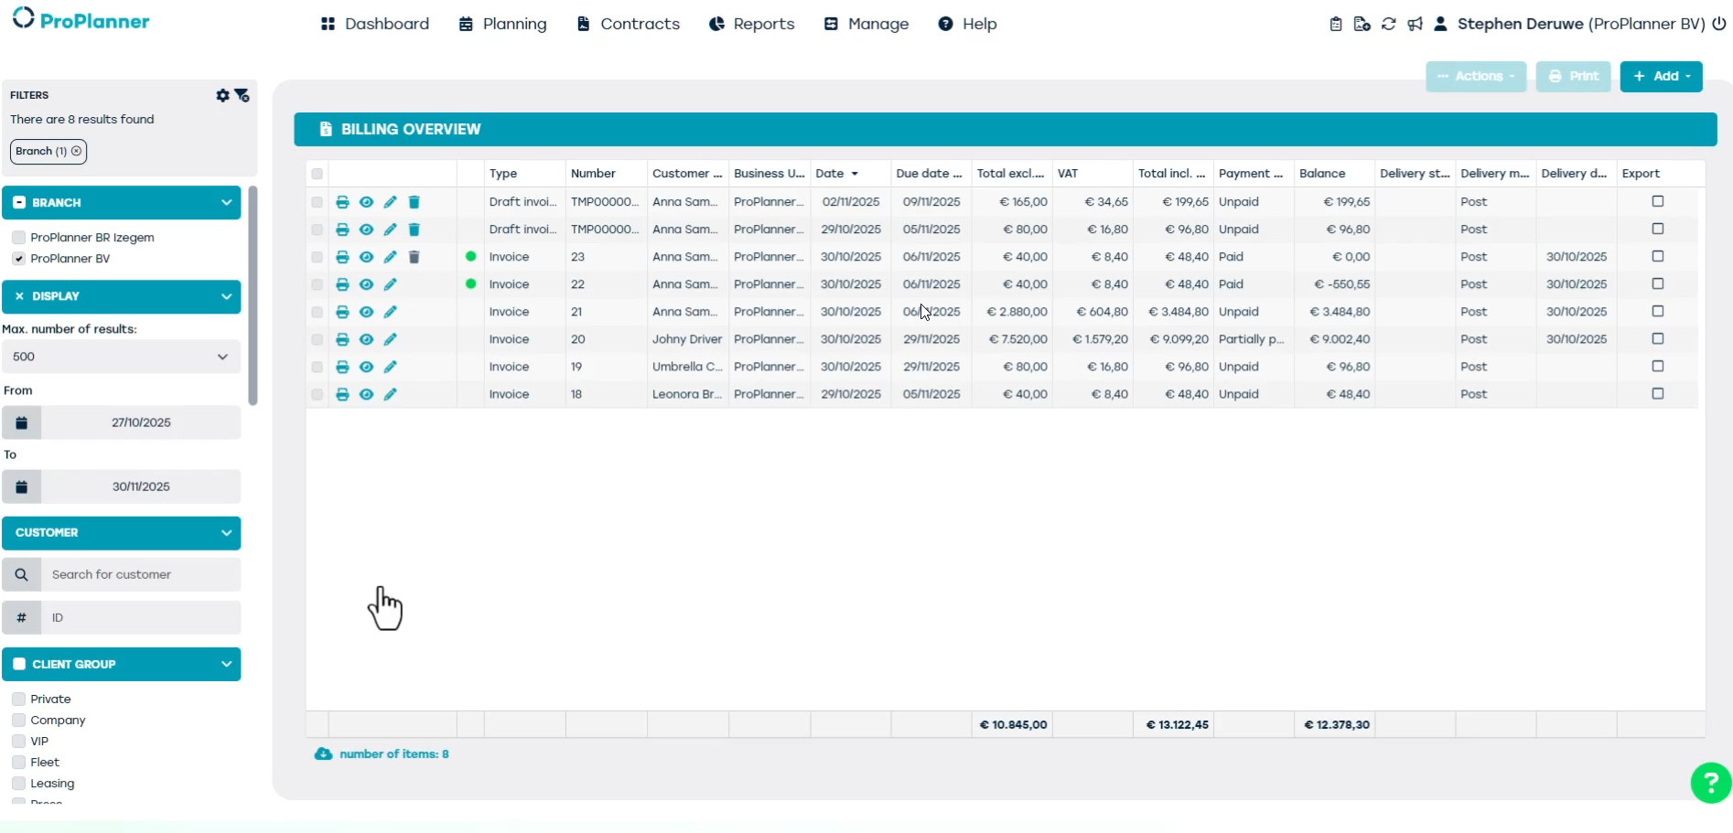Open the max number of results dropdown
This screenshot has height=833, width=1733.
pos(121,357)
